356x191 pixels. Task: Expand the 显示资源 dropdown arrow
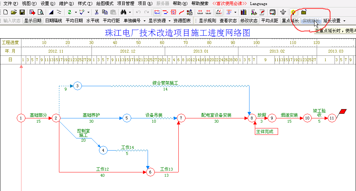169,21
